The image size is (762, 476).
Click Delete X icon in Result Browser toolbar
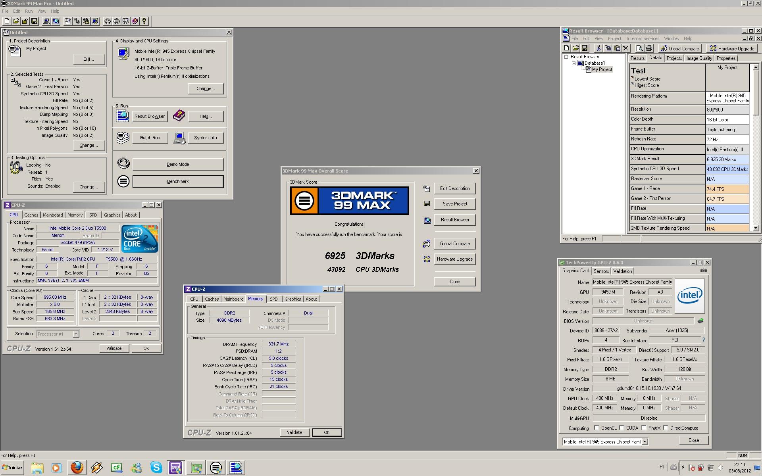click(x=626, y=48)
